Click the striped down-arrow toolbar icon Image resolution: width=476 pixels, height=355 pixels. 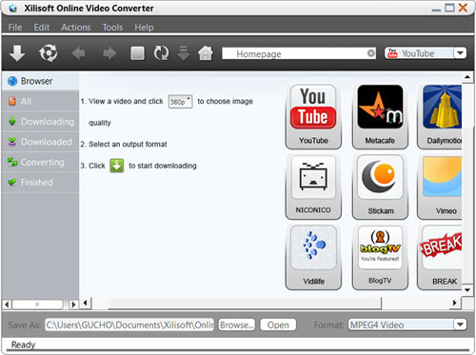pos(184,53)
